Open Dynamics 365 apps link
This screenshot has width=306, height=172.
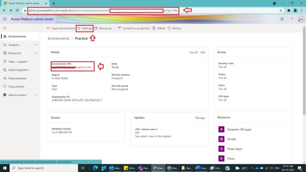click(239, 129)
